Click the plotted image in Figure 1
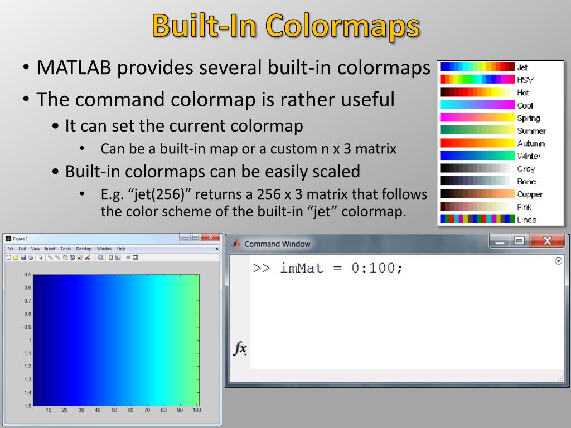The height and width of the screenshot is (428, 571). [x=116, y=340]
